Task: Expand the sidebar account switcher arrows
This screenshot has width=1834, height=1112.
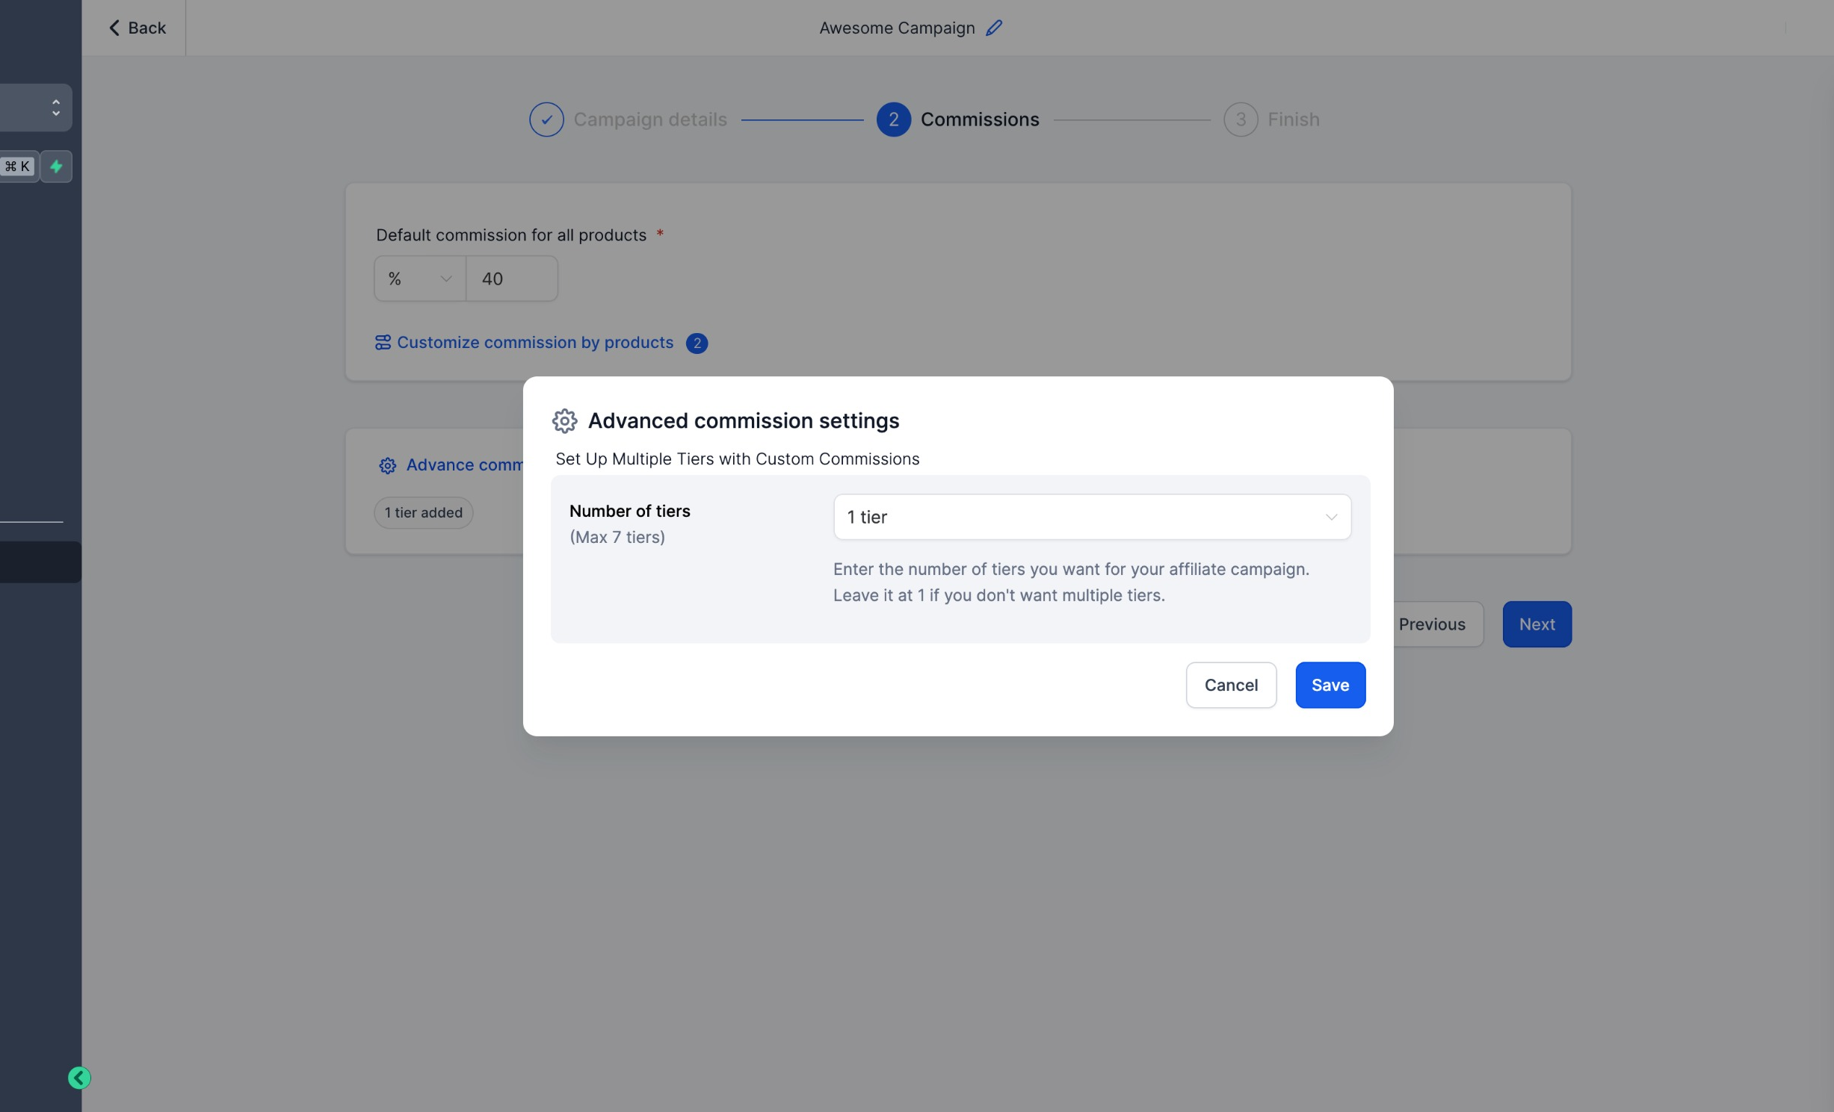Action: [56, 108]
